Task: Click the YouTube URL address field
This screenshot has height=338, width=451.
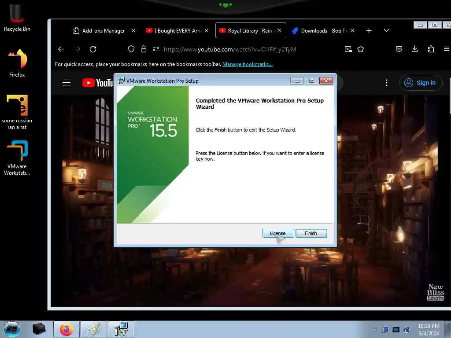Action: pos(230,49)
